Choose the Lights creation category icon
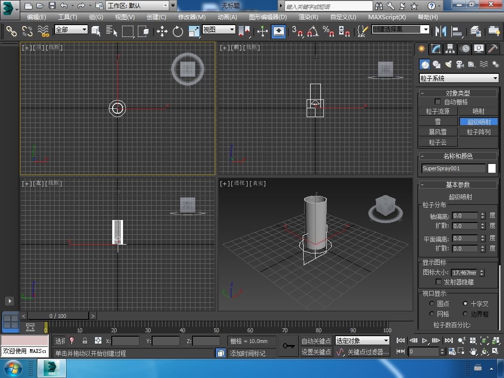This screenshot has width=504, height=378. [x=448, y=64]
